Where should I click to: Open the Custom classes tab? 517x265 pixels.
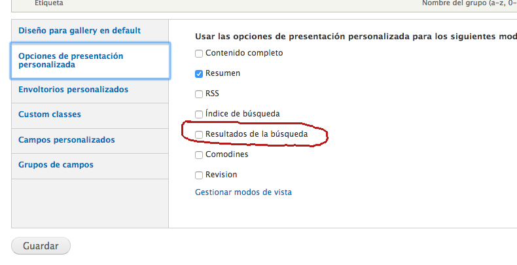point(50,114)
